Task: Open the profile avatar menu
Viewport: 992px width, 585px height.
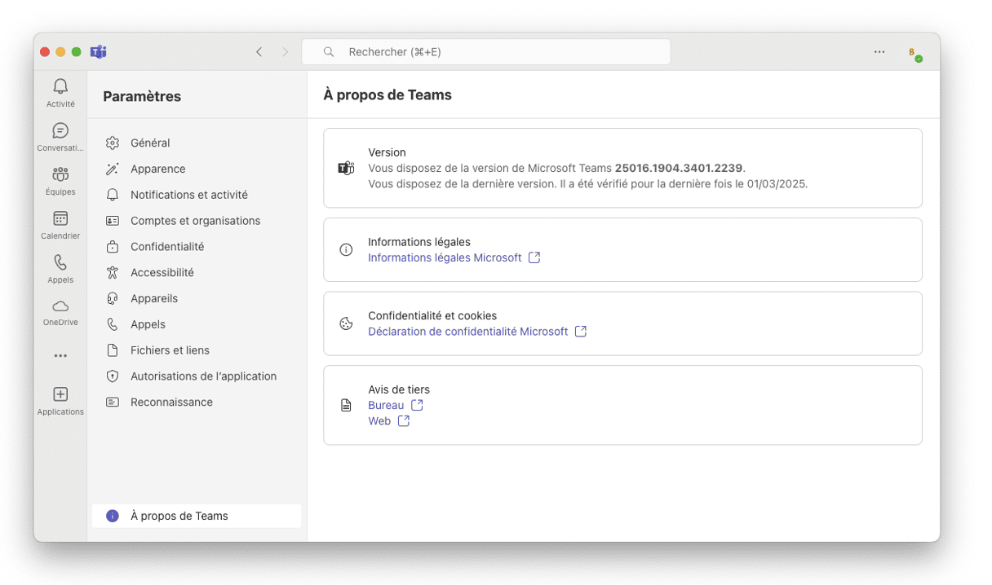Action: pos(914,53)
